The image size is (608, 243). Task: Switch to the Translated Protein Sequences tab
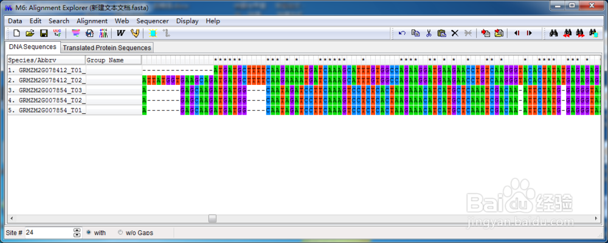[x=107, y=48]
